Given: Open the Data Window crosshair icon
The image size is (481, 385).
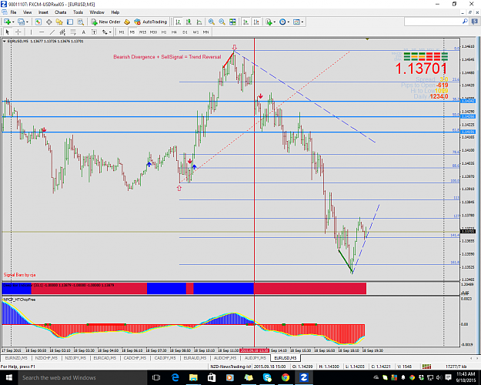Looking at the screenshot, I should tap(48, 22).
